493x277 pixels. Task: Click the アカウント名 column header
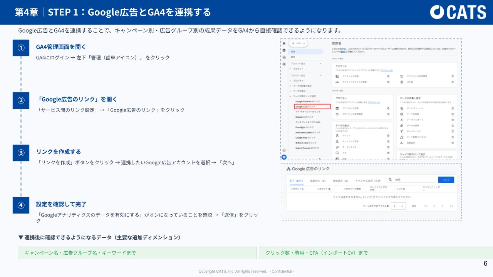click(297, 189)
